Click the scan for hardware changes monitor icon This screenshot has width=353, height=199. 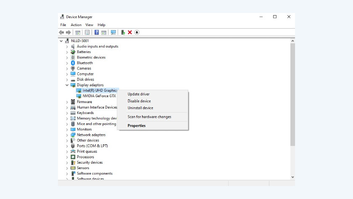coord(113,32)
